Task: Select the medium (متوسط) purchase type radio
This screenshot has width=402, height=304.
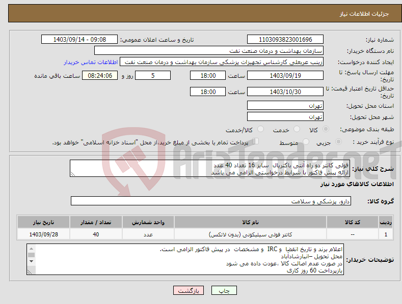Action: [306, 141]
